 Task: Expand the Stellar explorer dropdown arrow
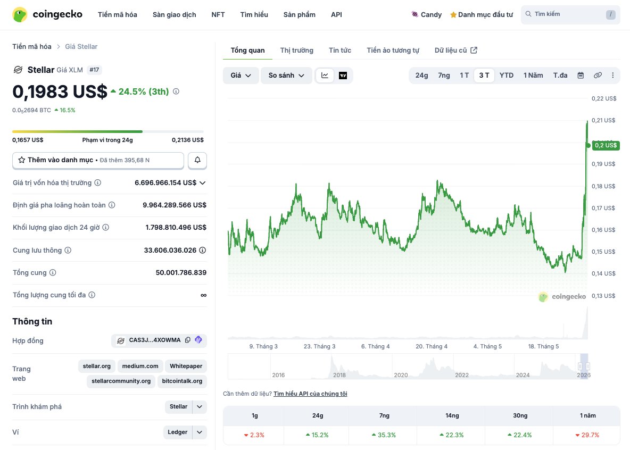pyautogui.click(x=200, y=406)
